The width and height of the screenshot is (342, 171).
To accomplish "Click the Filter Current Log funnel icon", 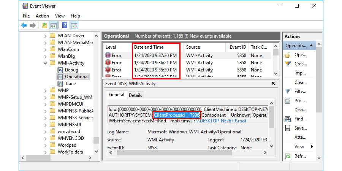I will tap(288, 92).
